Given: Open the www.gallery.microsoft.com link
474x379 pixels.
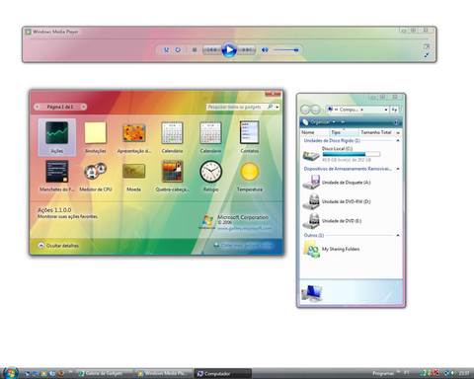Looking at the screenshot, I should [x=245, y=228].
